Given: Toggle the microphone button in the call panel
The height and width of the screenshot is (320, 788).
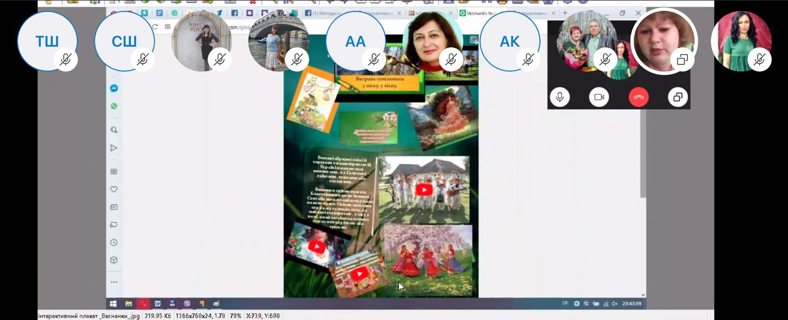Looking at the screenshot, I should coord(560,97).
